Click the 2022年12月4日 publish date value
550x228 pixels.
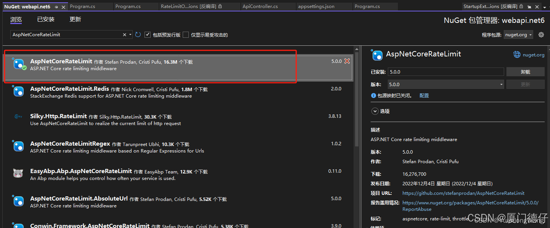coord(448,184)
